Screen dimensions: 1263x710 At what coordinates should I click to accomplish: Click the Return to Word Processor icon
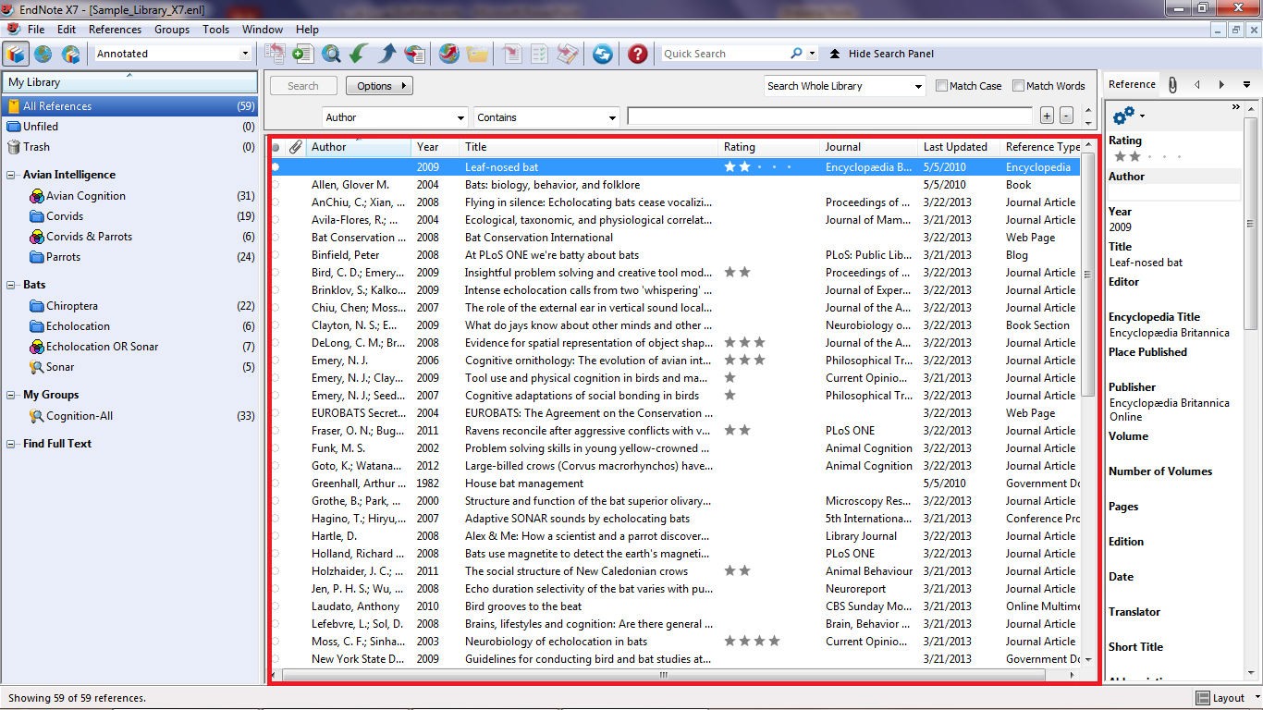pyautogui.click(x=568, y=54)
